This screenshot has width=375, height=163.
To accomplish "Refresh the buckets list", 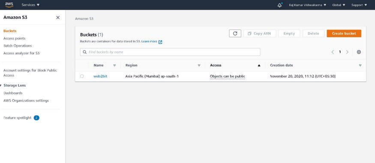I will [x=235, y=33].
